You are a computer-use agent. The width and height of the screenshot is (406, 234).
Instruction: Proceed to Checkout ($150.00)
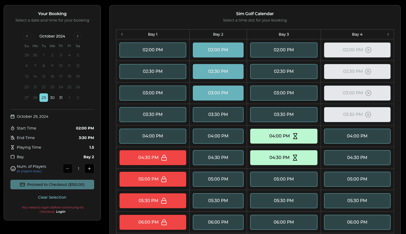52,185
